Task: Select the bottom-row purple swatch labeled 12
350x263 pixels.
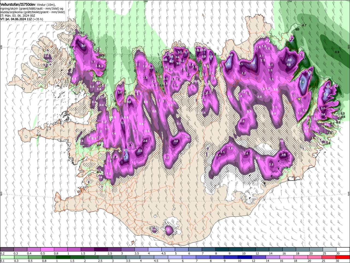Action: 259,257
